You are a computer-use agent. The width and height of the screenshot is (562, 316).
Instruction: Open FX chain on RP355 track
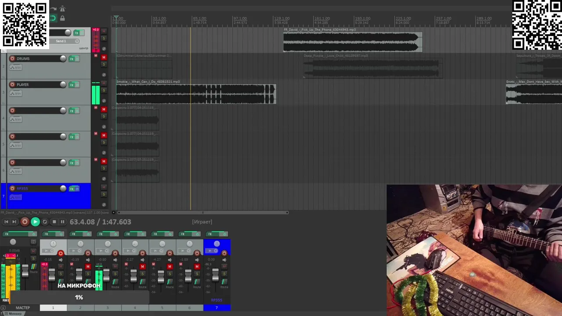coord(72,189)
